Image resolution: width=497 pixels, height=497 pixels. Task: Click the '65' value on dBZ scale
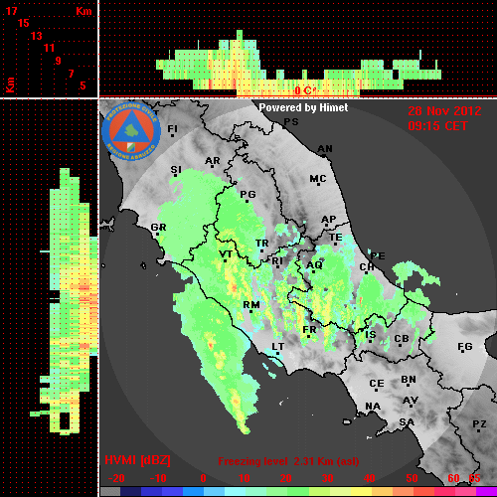[x=474, y=478]
